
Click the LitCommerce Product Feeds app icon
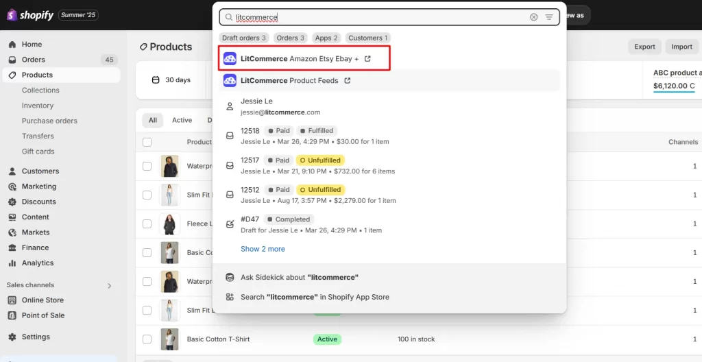coord(230,81)
